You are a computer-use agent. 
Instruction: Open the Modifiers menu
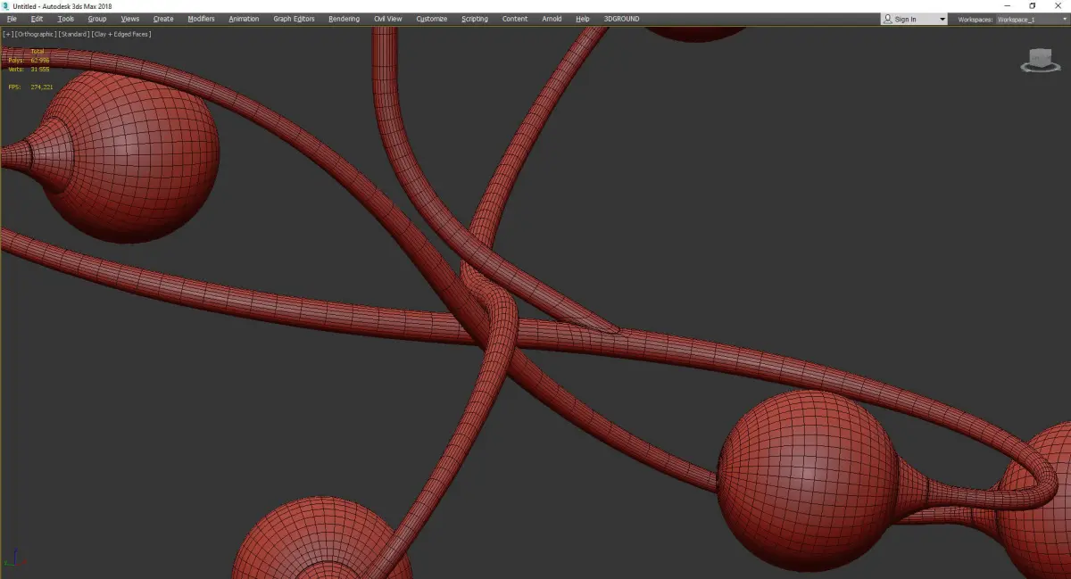pos(201,19)
